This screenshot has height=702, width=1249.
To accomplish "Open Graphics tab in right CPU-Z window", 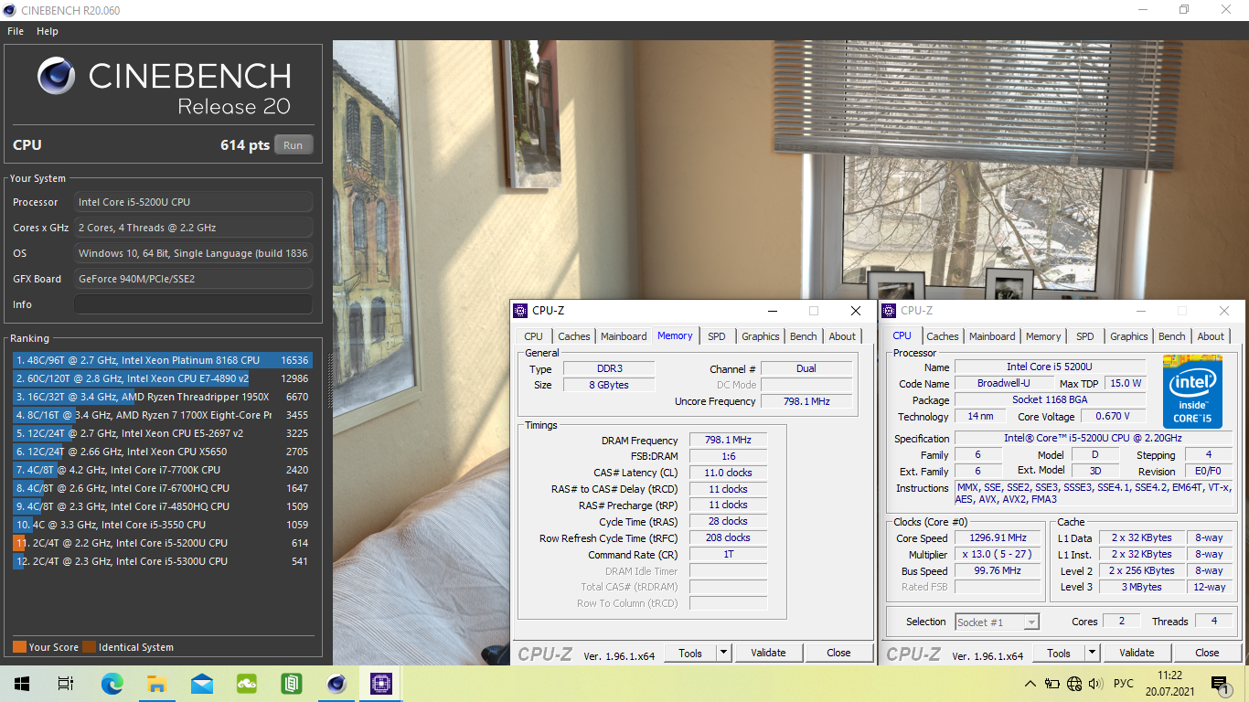I will pos(1129,336).
